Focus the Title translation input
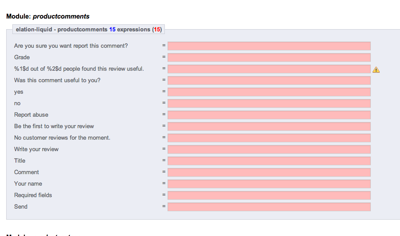The height and width of the screenshot is (236, 400). pyautogui.click(x=269, y=161)
